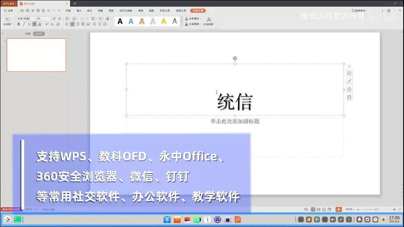Click the zoom in plus button
404x227 pixels.
394,209
